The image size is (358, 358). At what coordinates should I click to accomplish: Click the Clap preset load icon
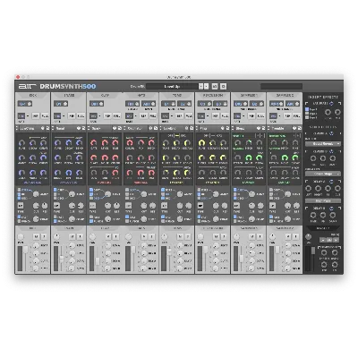click(x=115, y=128)
